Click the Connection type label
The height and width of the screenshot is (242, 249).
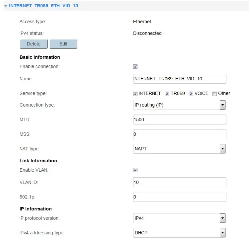click(37, 105)
